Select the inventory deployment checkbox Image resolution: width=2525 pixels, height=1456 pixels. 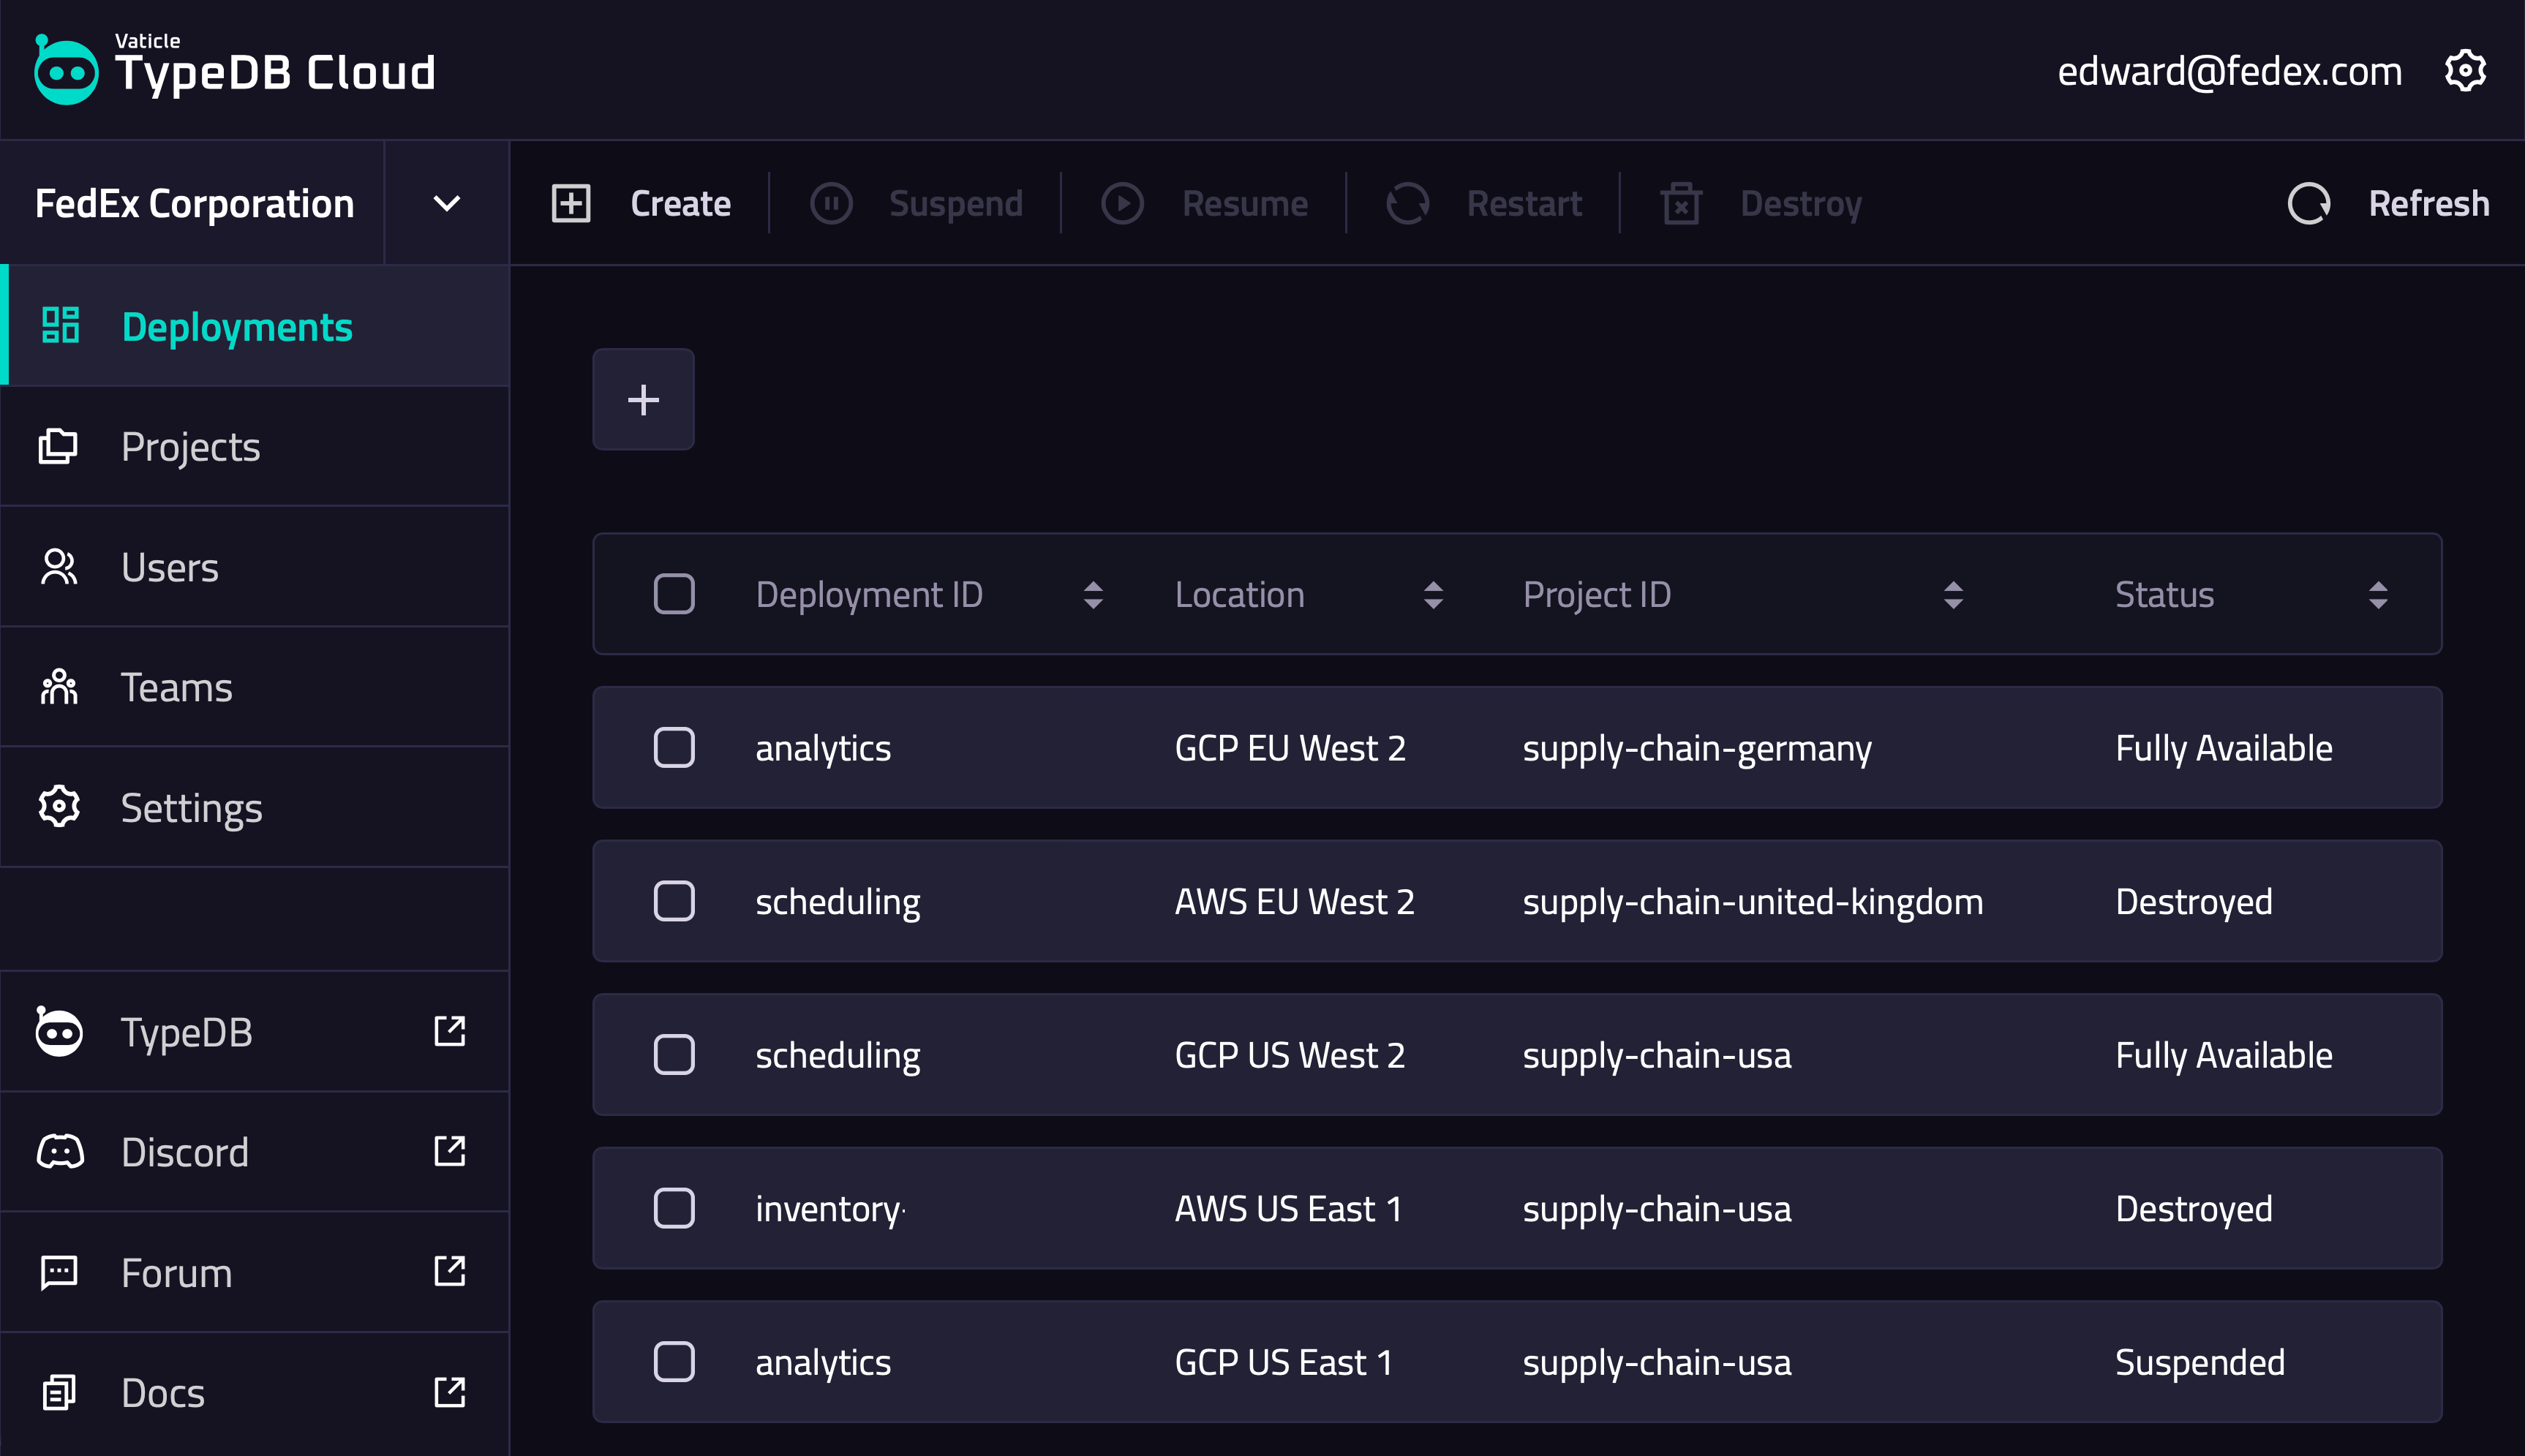(x=674, y=1208)
